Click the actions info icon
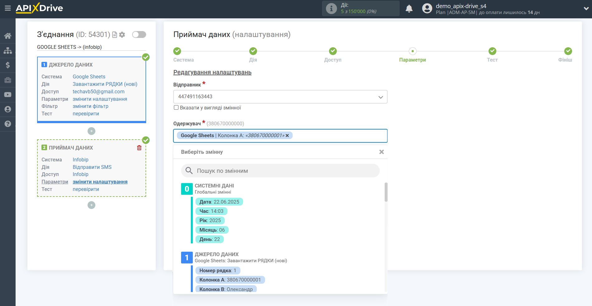The image size is (592, 306). [331, 8]
